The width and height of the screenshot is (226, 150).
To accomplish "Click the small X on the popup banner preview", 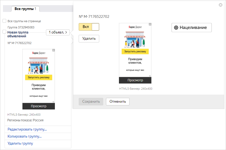I will tap(150, 24).
